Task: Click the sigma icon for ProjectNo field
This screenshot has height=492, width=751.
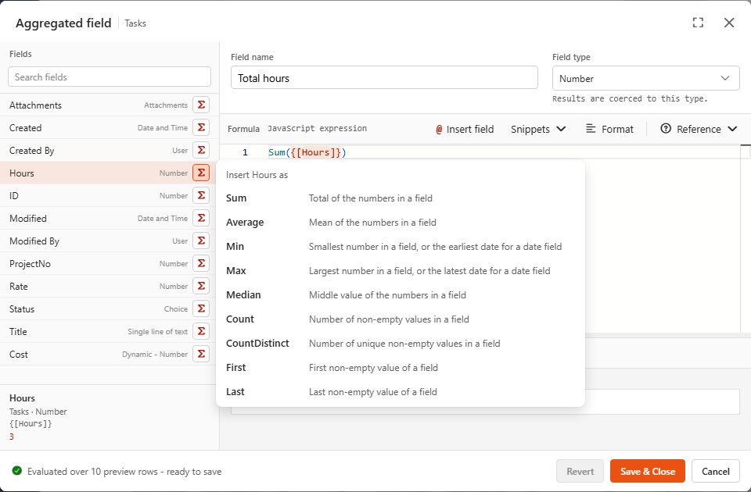Action: [201, 263]
